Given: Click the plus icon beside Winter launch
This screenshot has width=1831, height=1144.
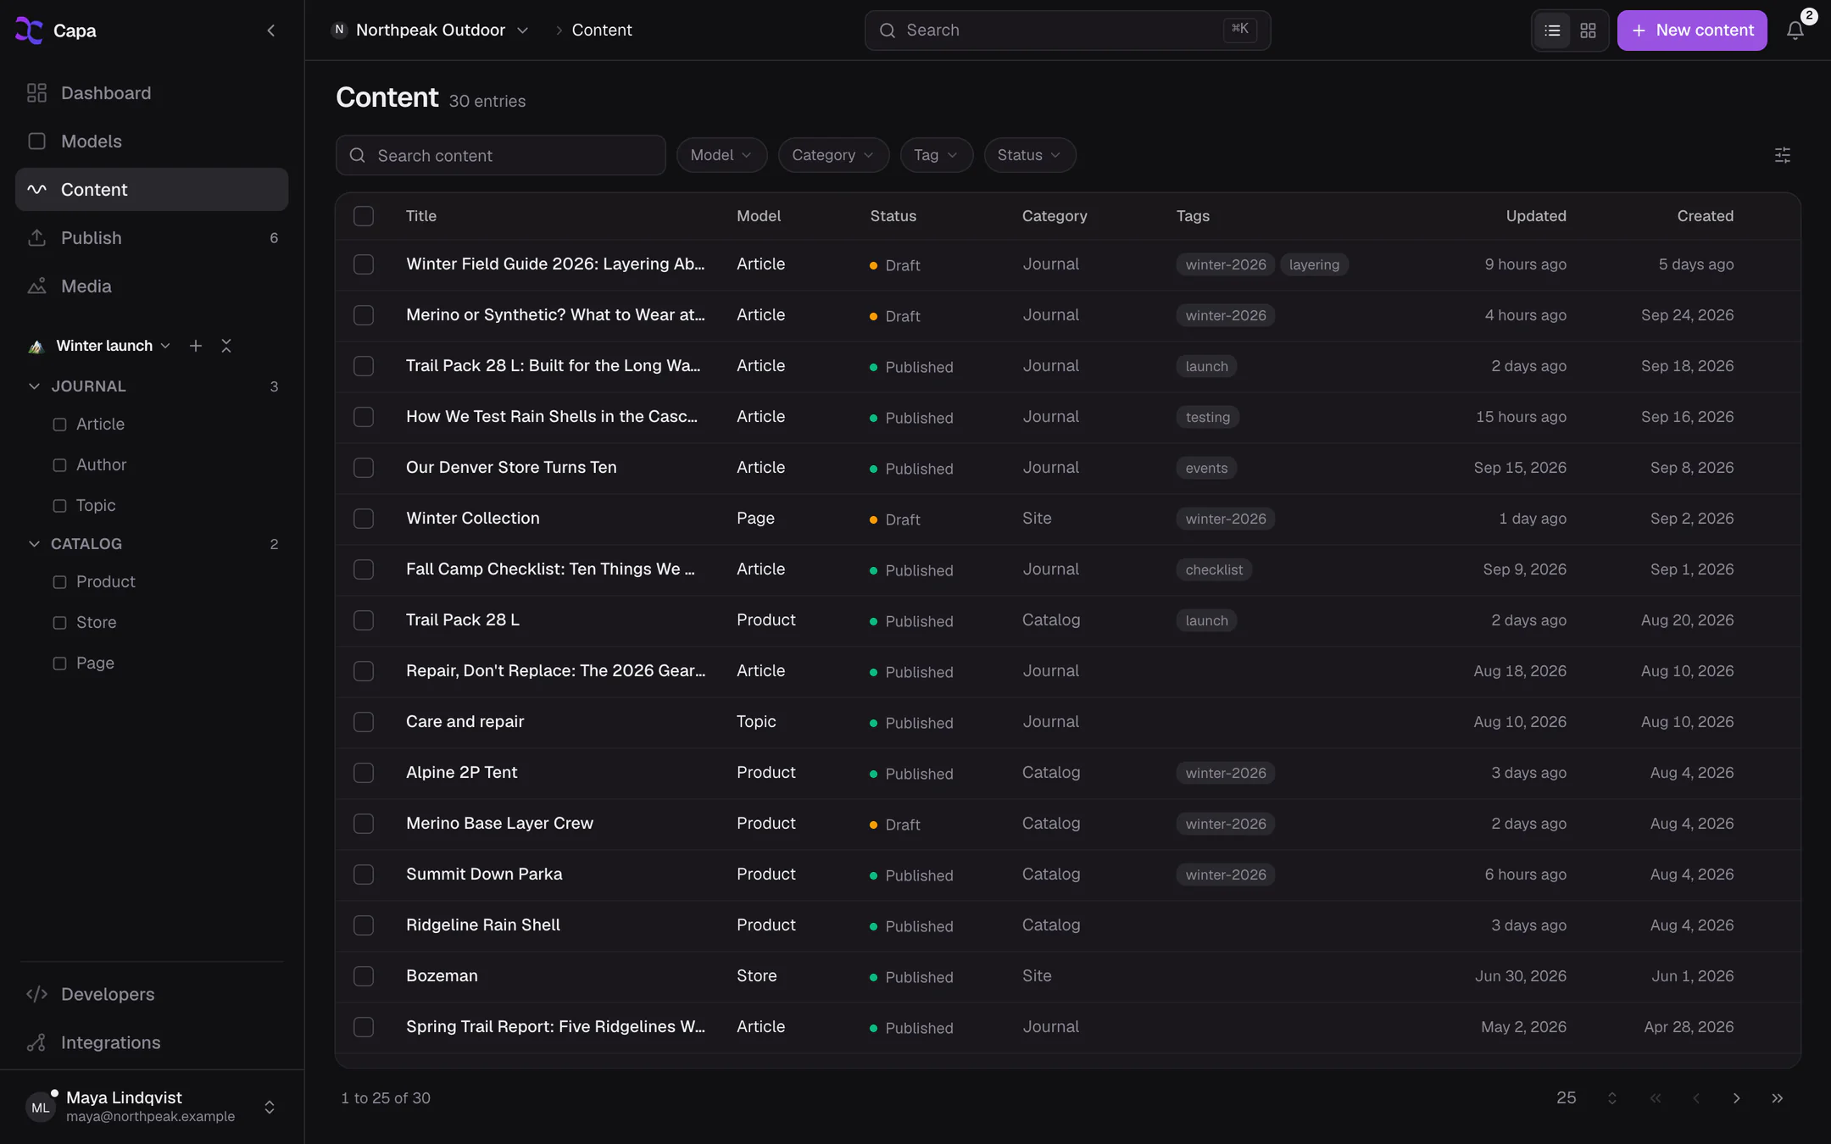Looking at the screenshot, I should pos(196,346).
